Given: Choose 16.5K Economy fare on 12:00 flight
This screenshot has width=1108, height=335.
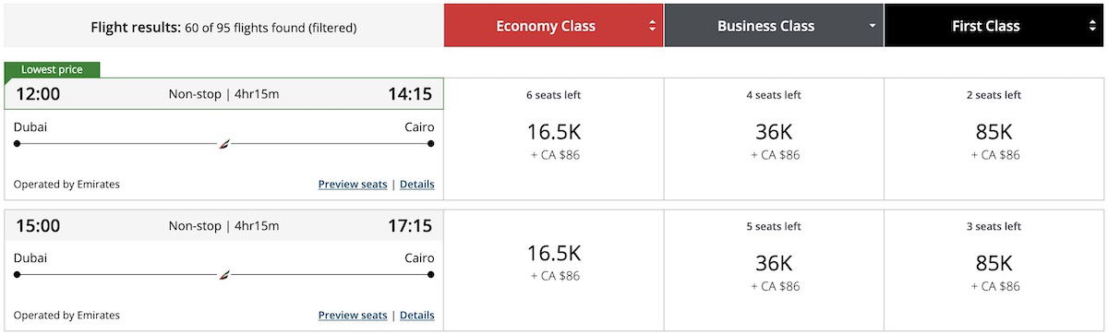Looking at the screenshot, I should pyautogui.click(x=554, y=139).
